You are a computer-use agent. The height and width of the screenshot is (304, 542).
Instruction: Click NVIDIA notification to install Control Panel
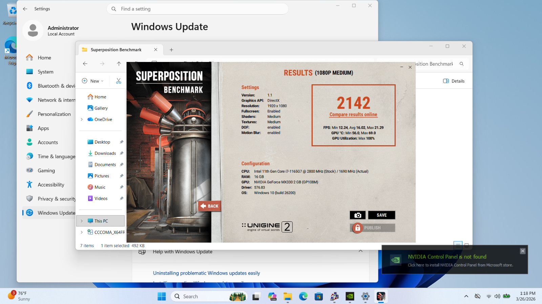click(455, 260)
